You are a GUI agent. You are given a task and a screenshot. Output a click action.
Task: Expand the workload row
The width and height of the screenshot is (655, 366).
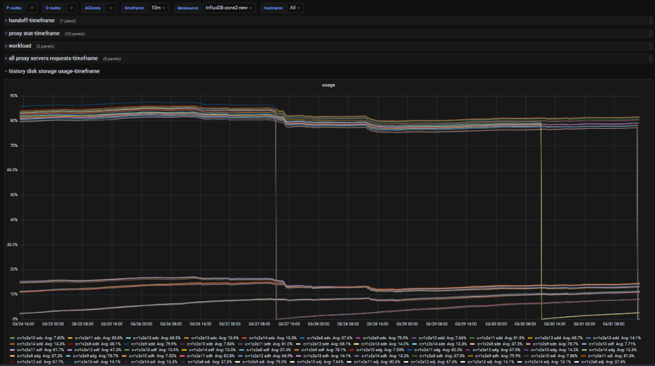point(20,45)
